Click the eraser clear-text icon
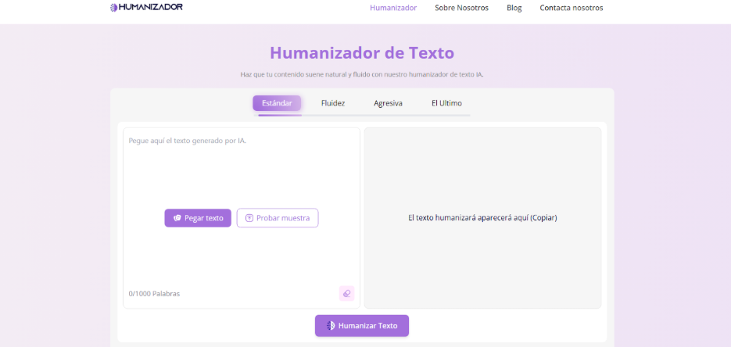731x347 pixels. pos(346,293)
